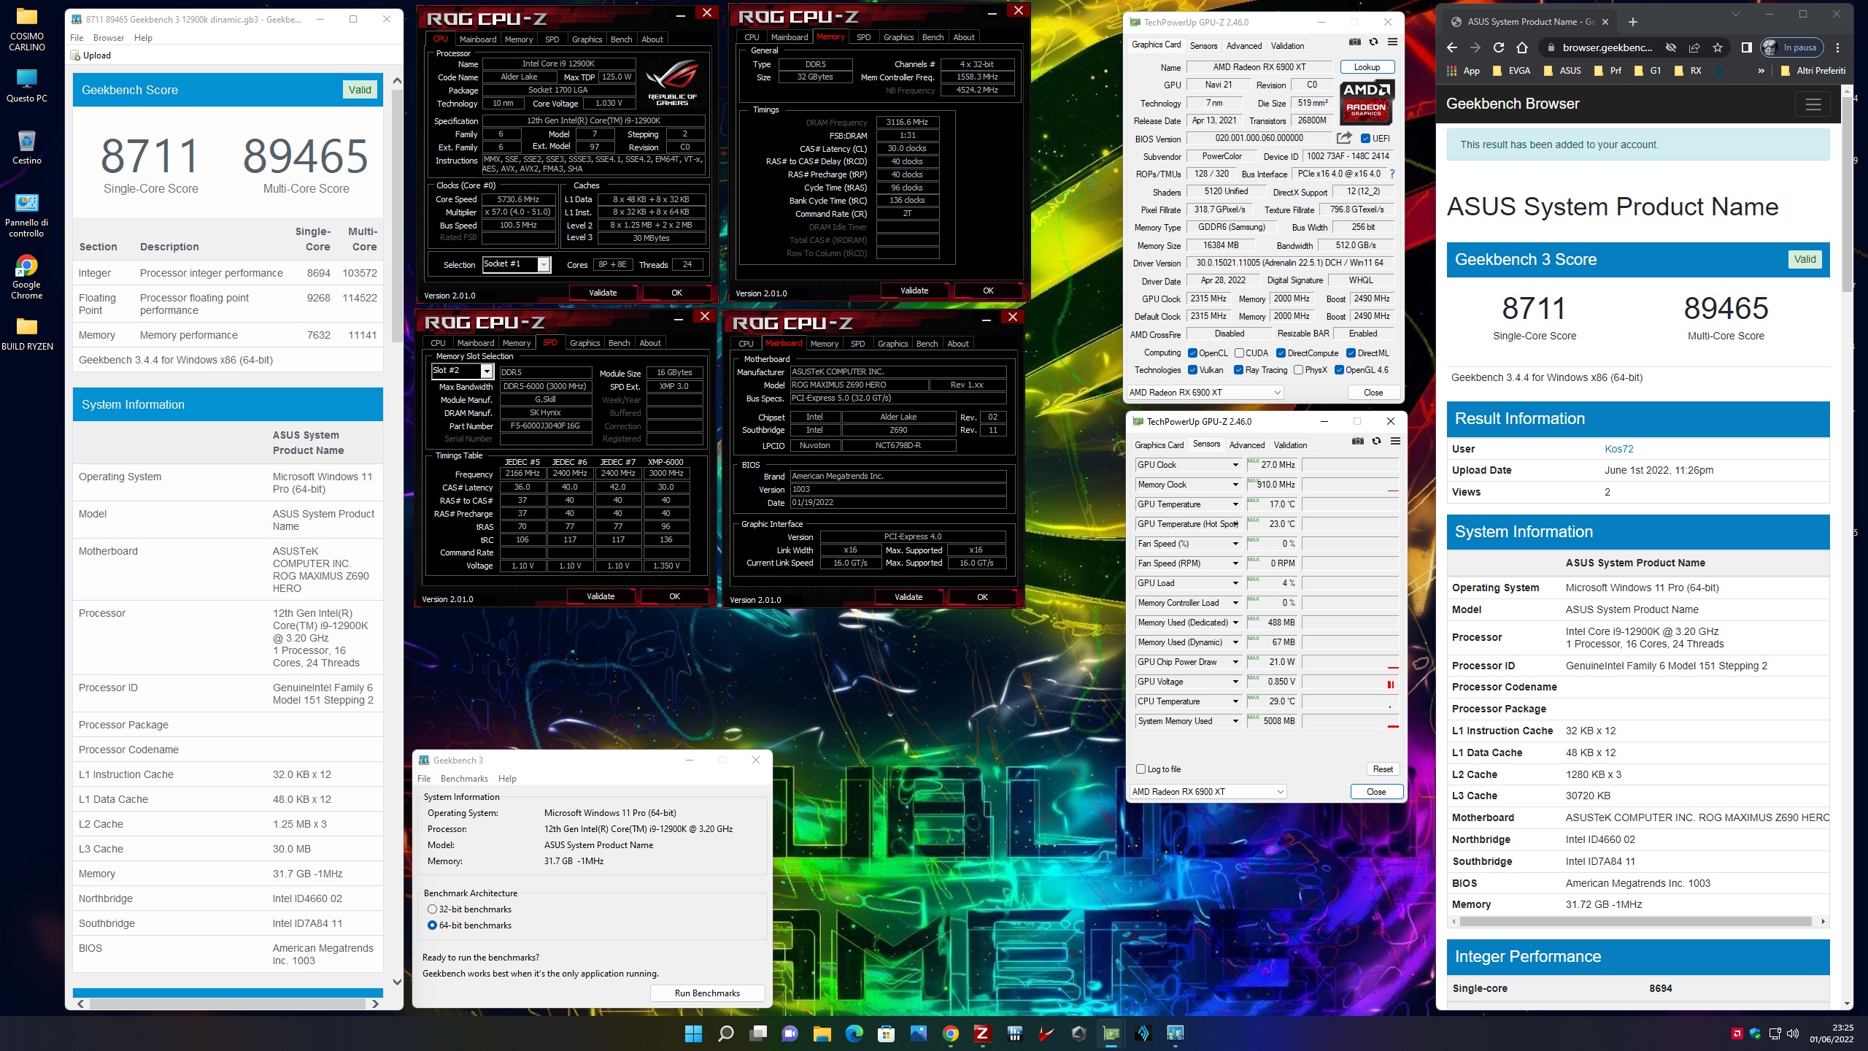Click the Chrome address bar URL
This screenshot has height=1051, width=1868.
tap(1607, 47)
